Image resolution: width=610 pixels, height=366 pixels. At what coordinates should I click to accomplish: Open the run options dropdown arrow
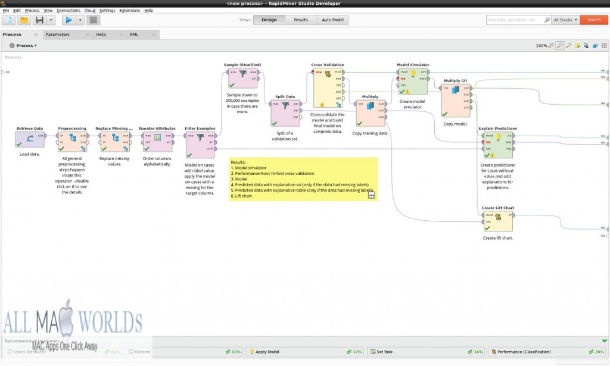coord(80,20)
